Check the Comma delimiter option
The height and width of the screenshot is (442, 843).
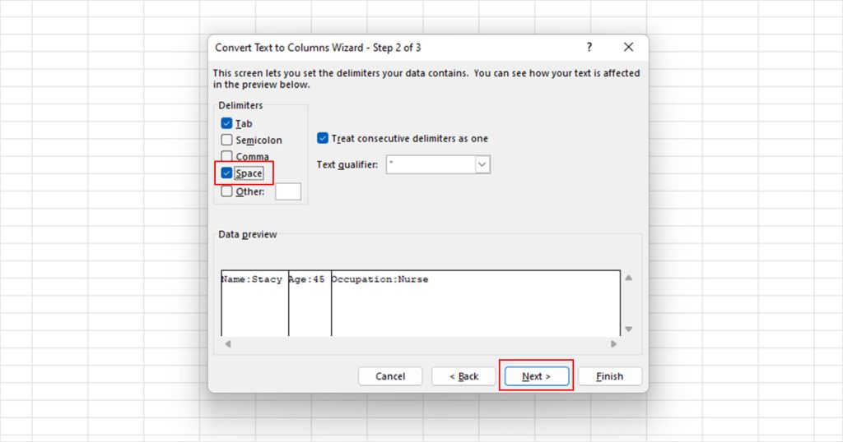click(226, 157)
